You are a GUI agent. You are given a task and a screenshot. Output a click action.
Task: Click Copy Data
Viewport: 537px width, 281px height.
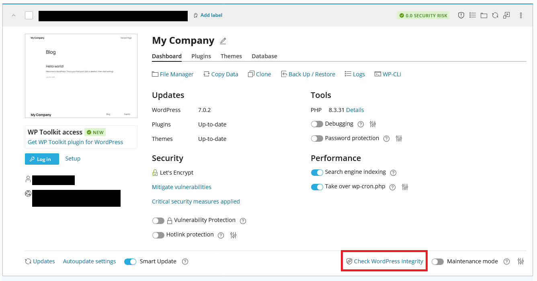tap(221, 74)
